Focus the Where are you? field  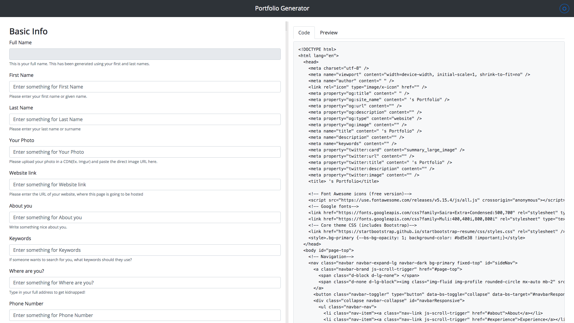145,283
